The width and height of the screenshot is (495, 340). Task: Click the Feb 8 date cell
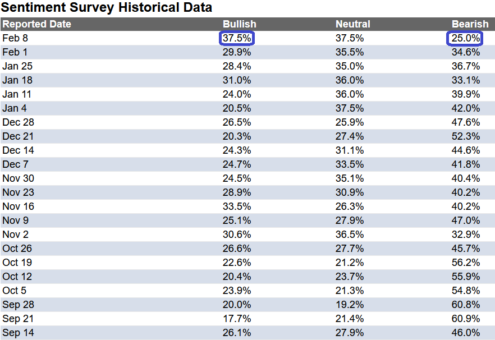coord(15,38)
